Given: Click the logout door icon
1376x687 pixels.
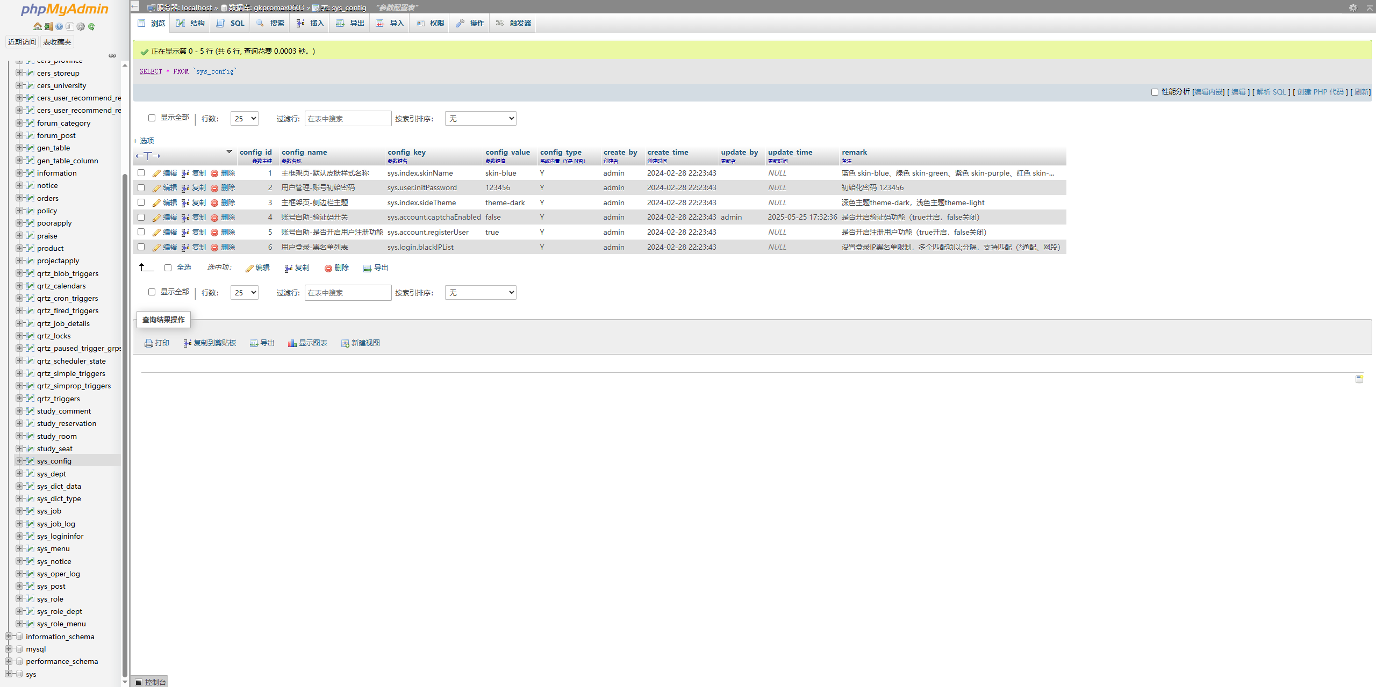Looking at the screenshot, I should click(x=48, y=26).
